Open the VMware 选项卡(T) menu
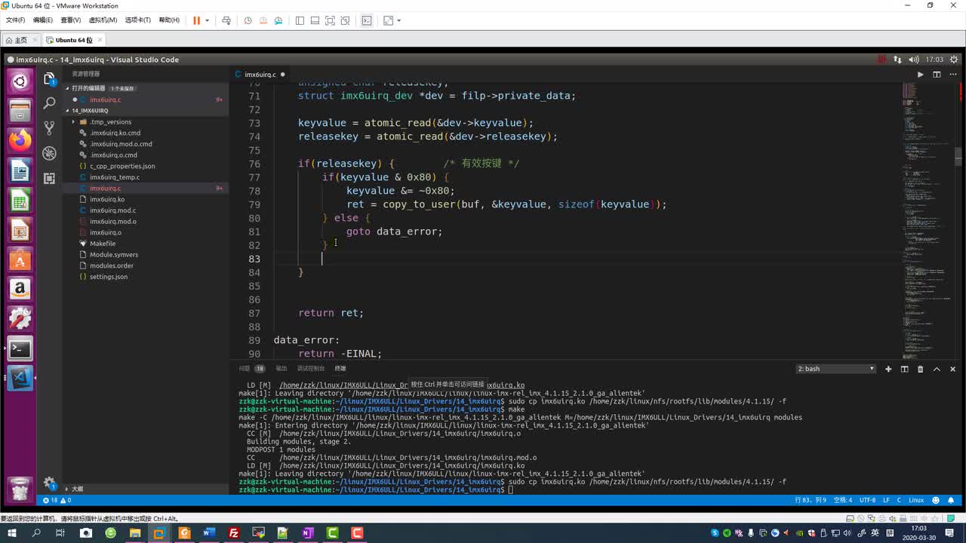The image size is (966, 543). pos(137,20)
